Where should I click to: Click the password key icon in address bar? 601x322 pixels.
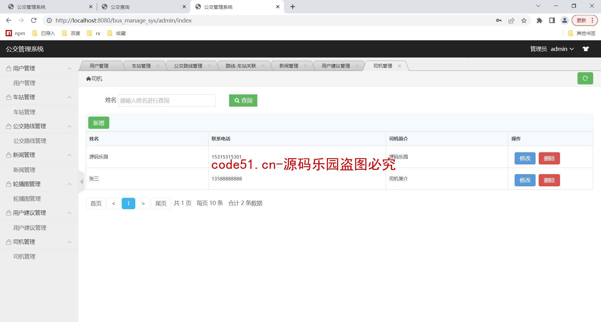tap(499, 21)
